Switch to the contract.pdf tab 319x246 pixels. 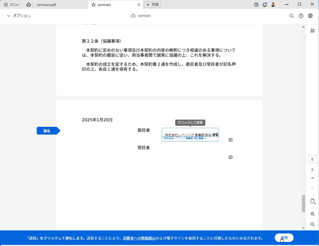46,5
